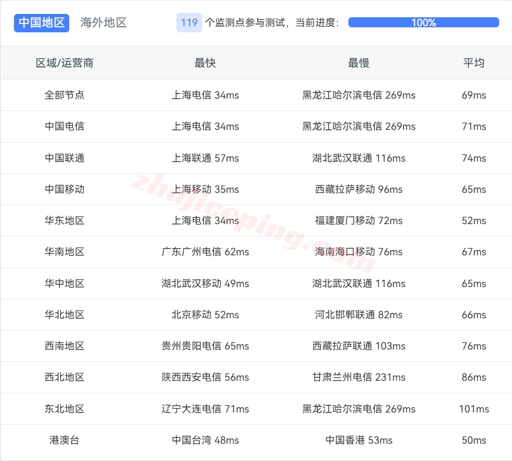Click the 74ms average value

click(474, 158)
